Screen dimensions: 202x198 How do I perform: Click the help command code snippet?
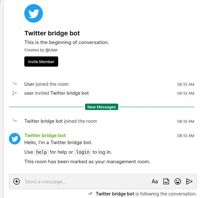pyautogui.click(x=42, y=152)
